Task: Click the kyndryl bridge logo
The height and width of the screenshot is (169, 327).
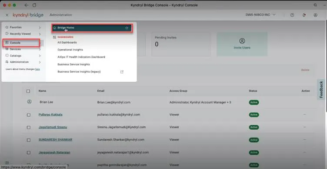Action: pyautogui.click(x=28, y=15)
